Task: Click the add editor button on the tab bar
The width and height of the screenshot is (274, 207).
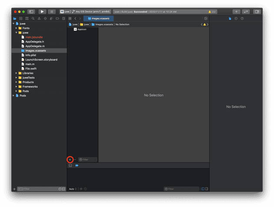Action: pos(206,19)
